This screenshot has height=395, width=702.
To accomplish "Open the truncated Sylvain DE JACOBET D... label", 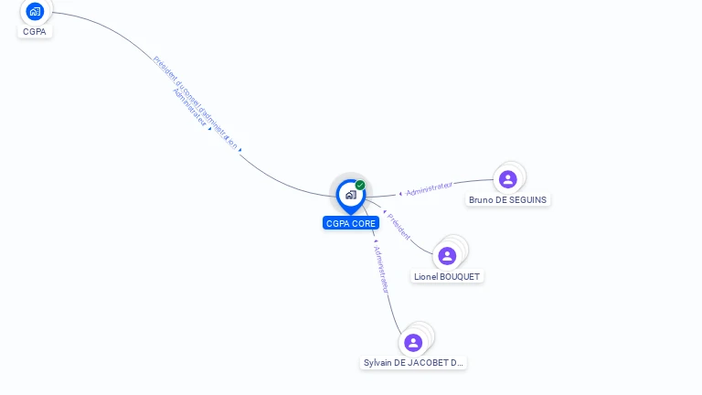I will 413,363.
